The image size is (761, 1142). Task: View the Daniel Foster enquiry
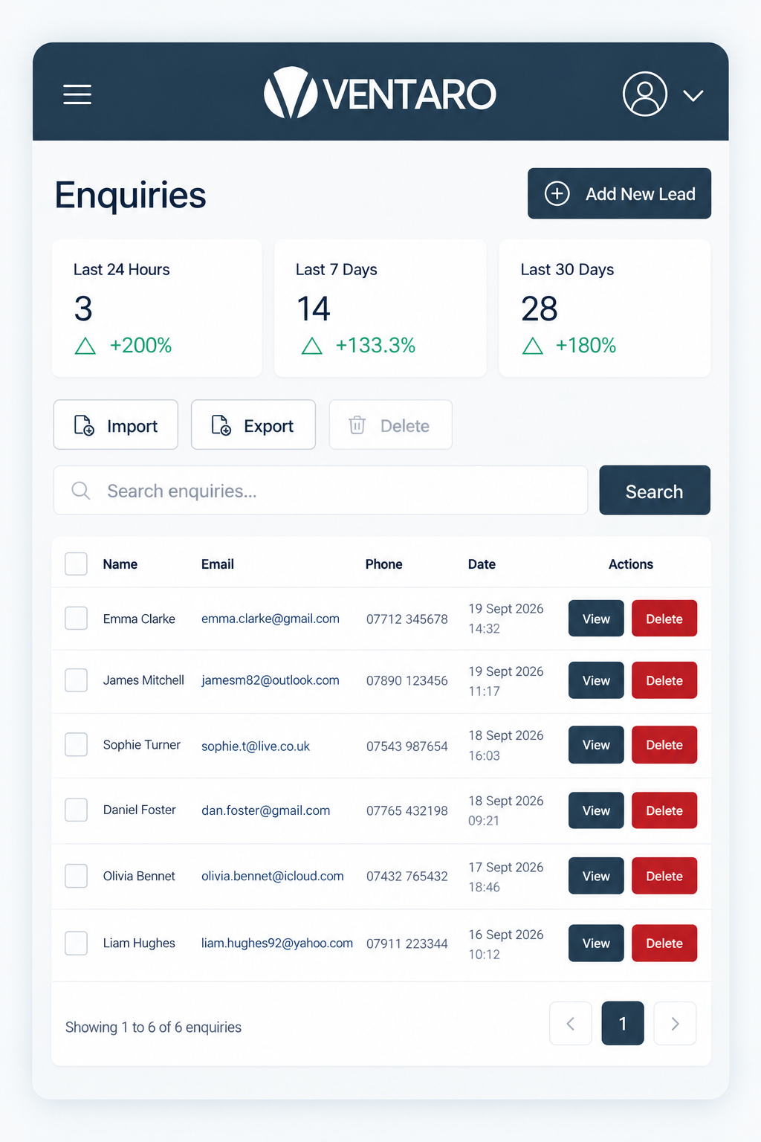[596, 810]
